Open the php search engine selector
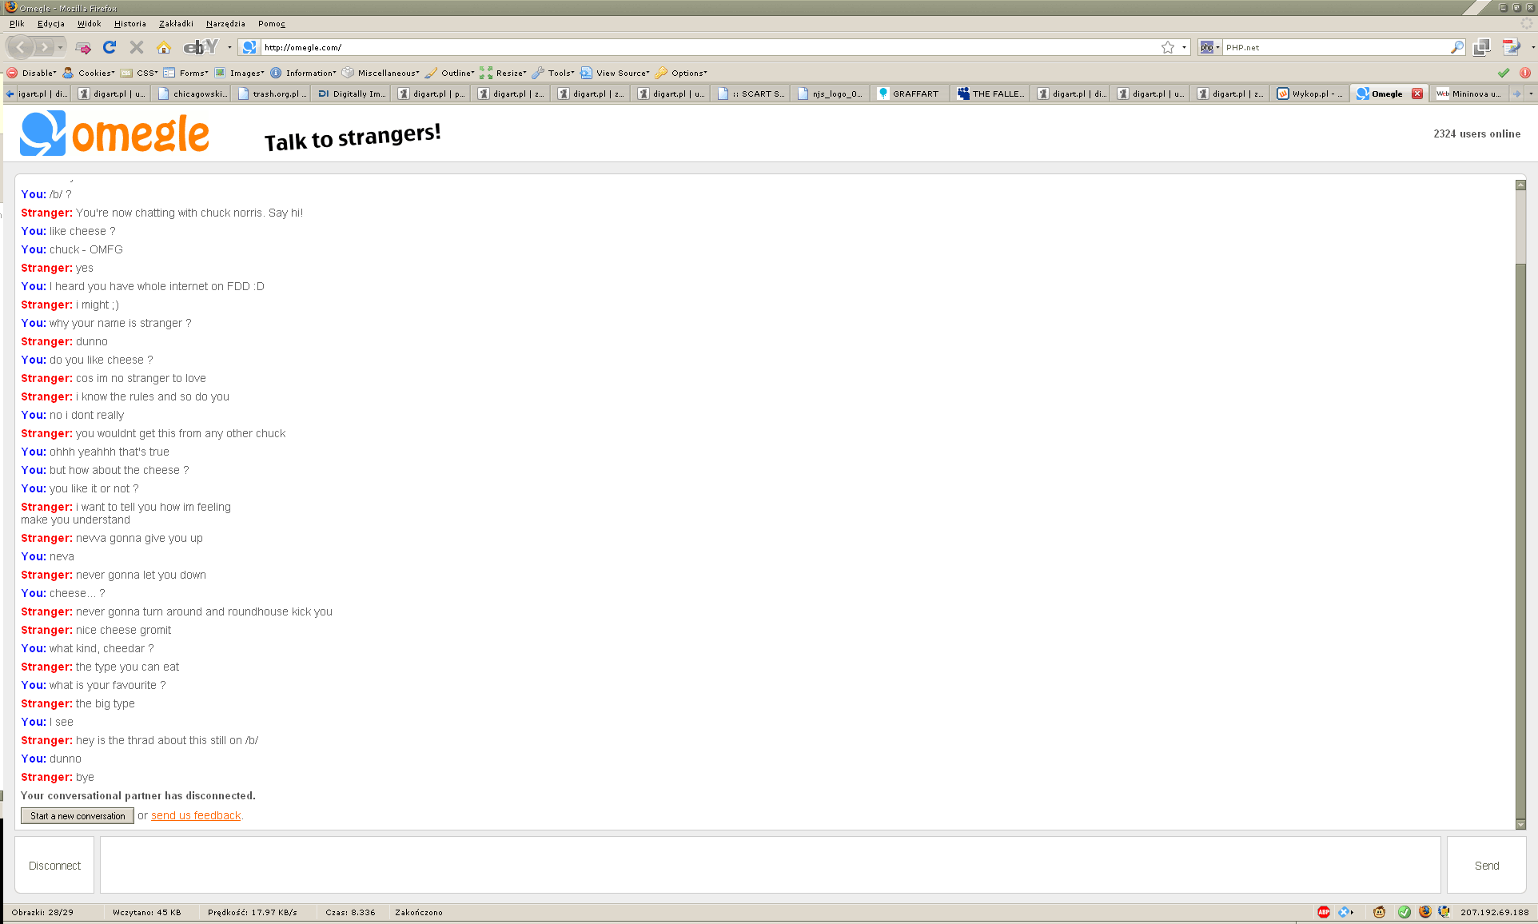 pyautogui.click(x=1209, y=47)
